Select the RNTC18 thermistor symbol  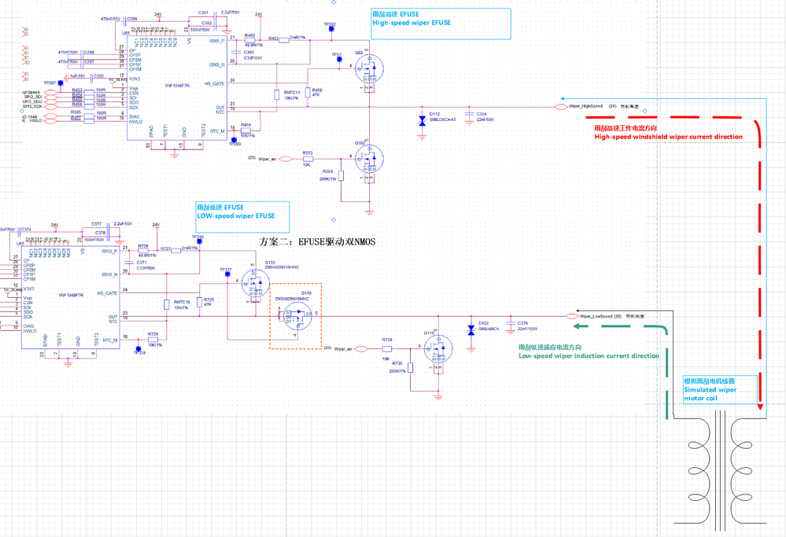pyautogui.click(x=167, y=304)
